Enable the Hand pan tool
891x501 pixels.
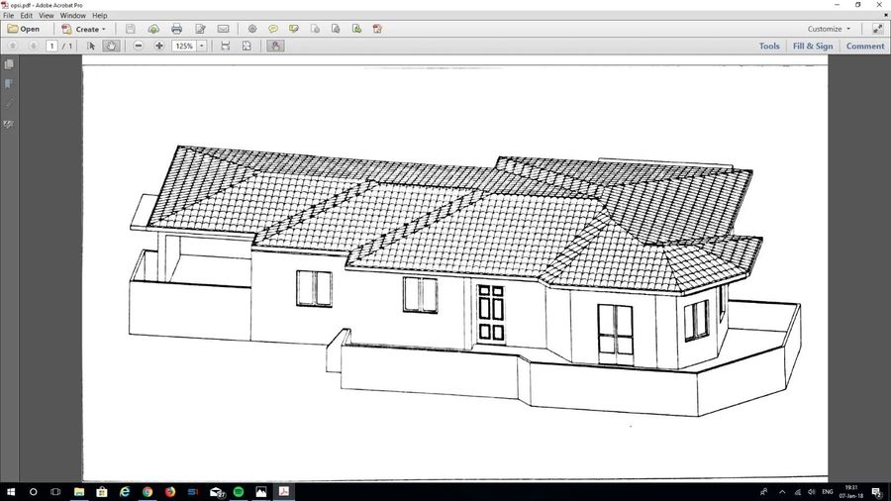112,46
